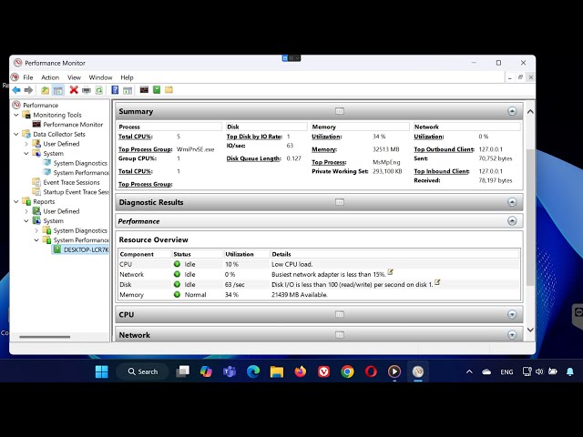Expand System Diagnostics arrow under Reports
Screen dimensions: 583x437
(36, 230)
